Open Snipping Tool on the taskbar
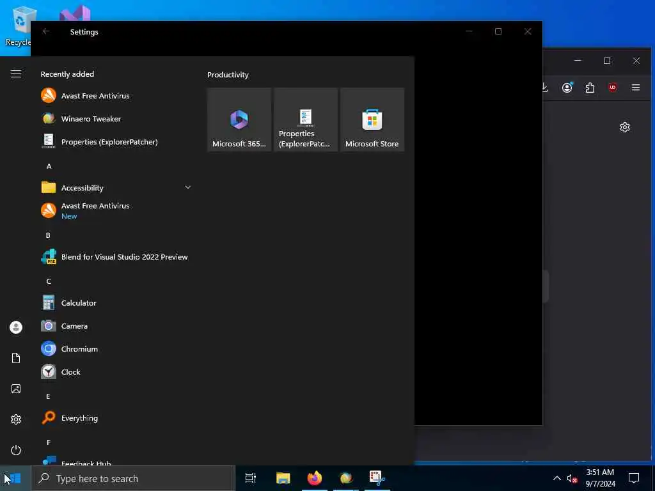The width and height of the screenshot is (655, 491). coord(377,478)
